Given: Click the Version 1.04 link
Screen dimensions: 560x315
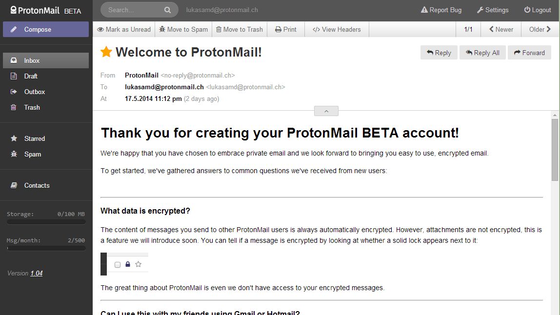Looking at the screenshot, I should [x=37, y=273].
